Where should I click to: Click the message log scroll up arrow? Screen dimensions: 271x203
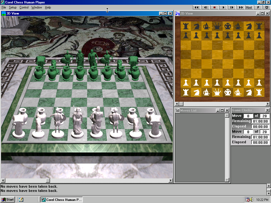point(269,186)
